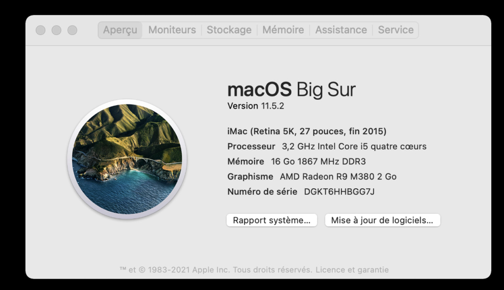Viewport: 504px width, 290px height.
Task: Click the Rapport système… button
Action: (272, 220)
